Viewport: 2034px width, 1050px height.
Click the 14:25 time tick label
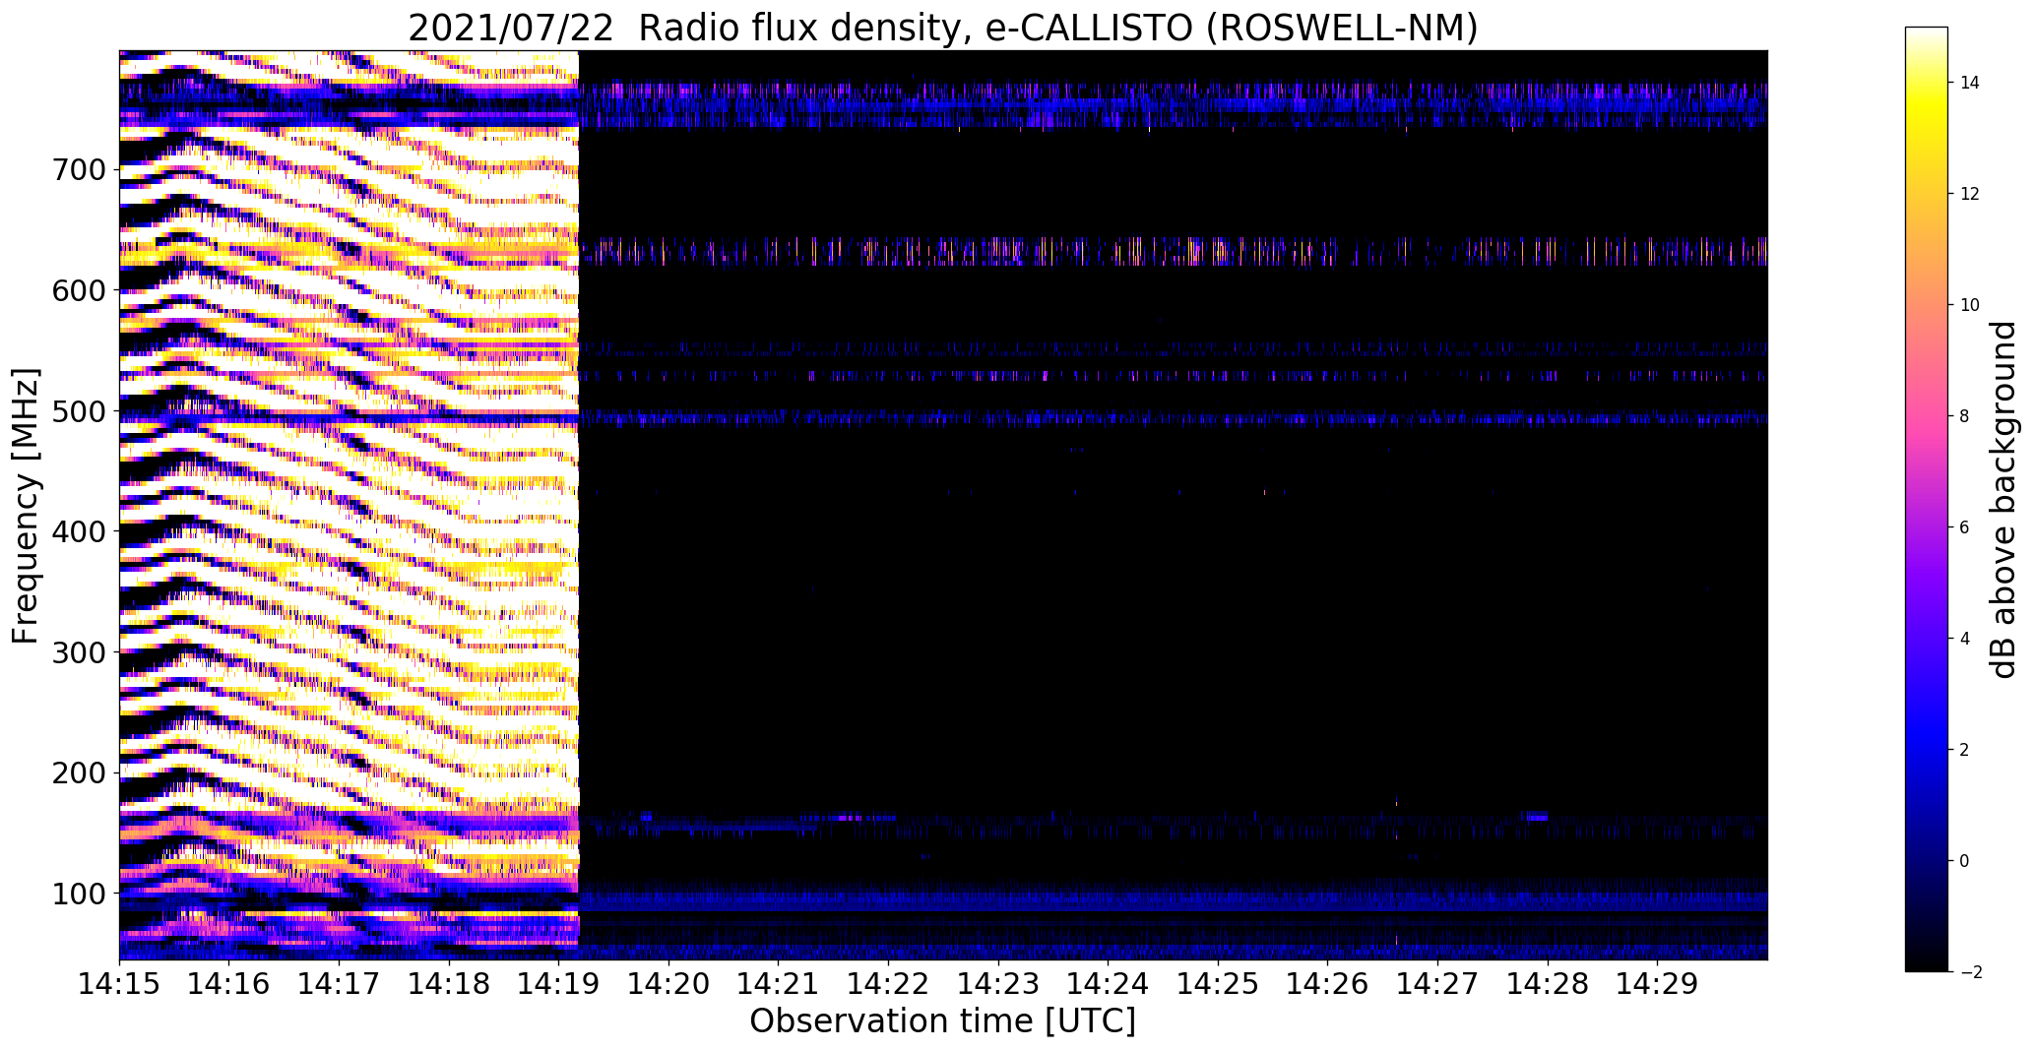click(x=1218, y=983)
